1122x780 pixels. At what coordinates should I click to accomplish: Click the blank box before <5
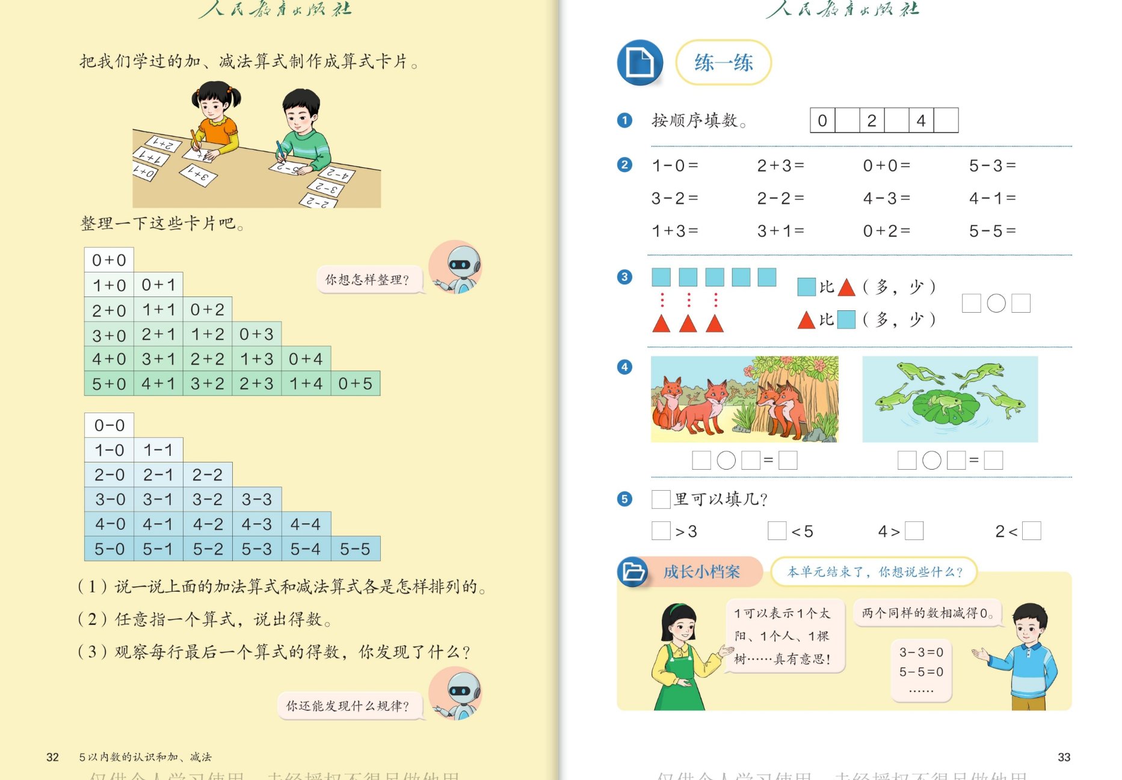tap(777, 530)
